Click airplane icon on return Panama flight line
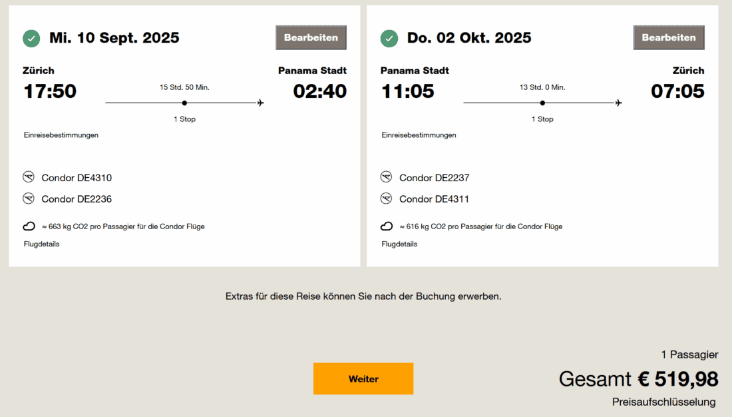The image size is (732, 417). [x=618, y=103]
